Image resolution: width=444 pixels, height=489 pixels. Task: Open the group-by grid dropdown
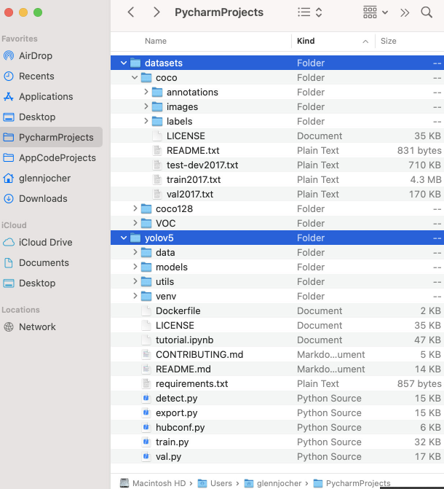point(376,12)
